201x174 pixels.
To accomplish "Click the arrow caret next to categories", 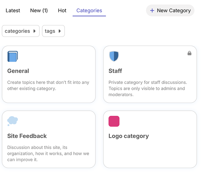I will [34, 31].
